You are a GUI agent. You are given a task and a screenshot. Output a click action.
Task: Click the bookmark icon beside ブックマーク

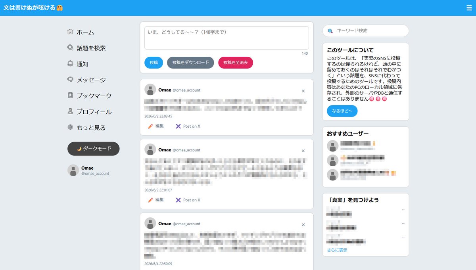[70, 96]
